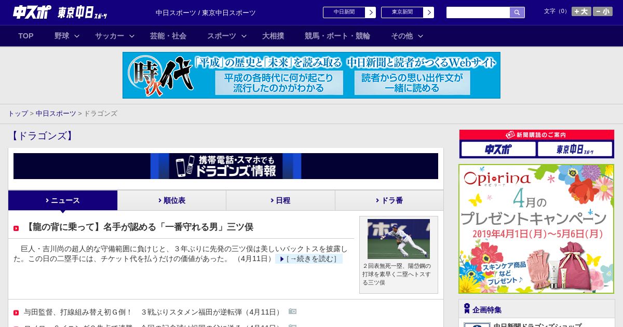This screenshot has width=623, height=327.
Task: Click red bullet icon before 与田監督 headline
Action: 16,312
